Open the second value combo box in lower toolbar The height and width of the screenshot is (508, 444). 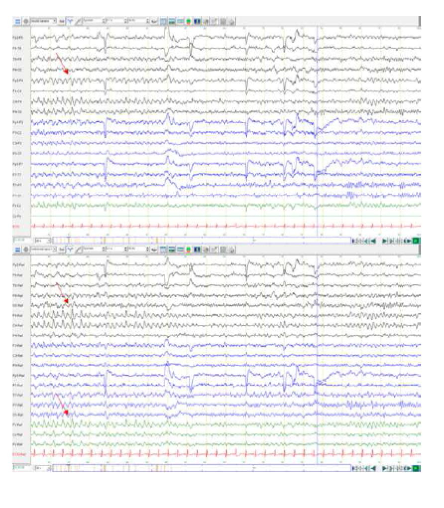pos(116,249)
